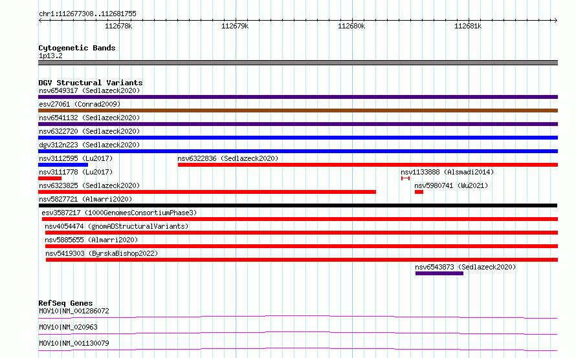Click the ruler's right arrow end

tap(556, 21)
